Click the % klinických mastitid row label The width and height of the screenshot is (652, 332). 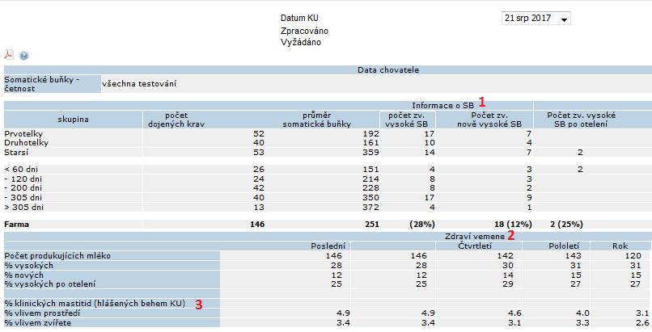click(95, 304)
